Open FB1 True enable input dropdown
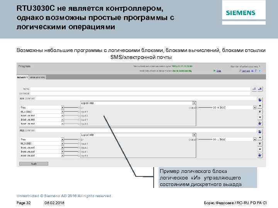This screenshot has height=208, width=278. click(x=63, y=107)
